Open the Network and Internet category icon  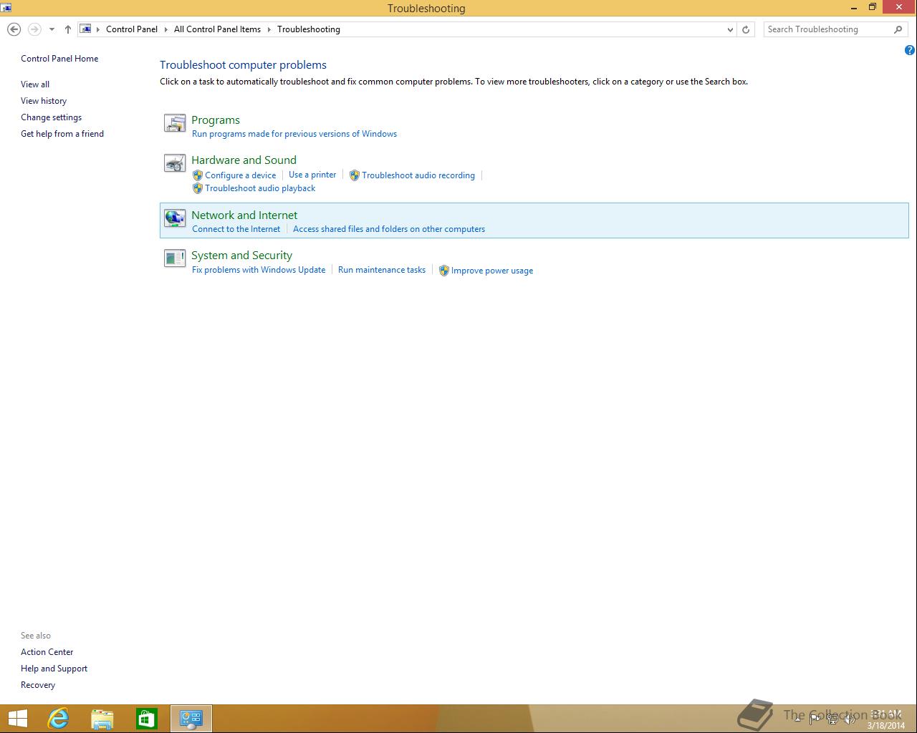175,218
